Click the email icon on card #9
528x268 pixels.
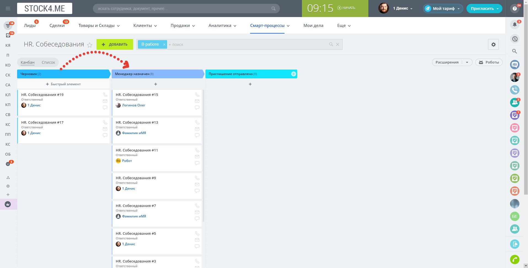click(x=197, y=184)
